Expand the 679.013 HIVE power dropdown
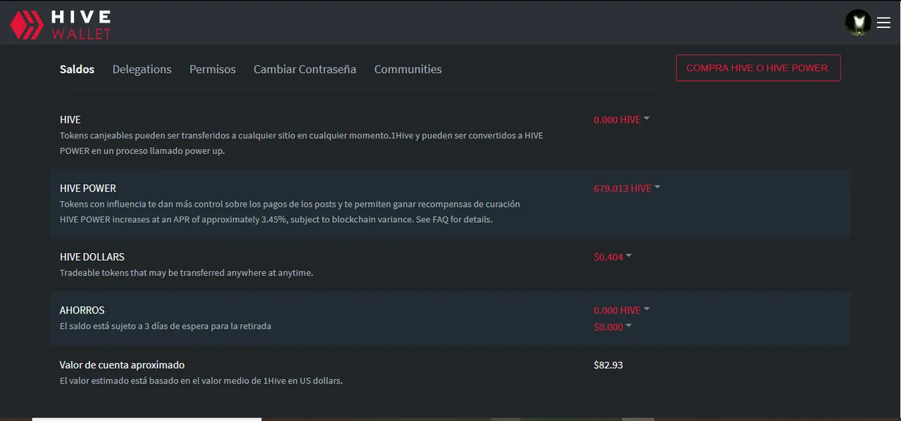Viewport: 901px width, 421px height. click(x=627, y=188)
